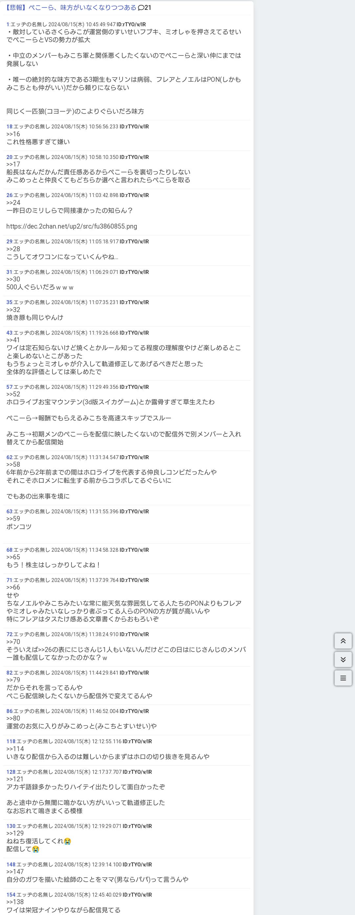Image resolution: width=355 pixels, height=915 pixels.
Task: Open thread title ぺこーら、味方がいなくなりつつある
Action: point(71,8)
